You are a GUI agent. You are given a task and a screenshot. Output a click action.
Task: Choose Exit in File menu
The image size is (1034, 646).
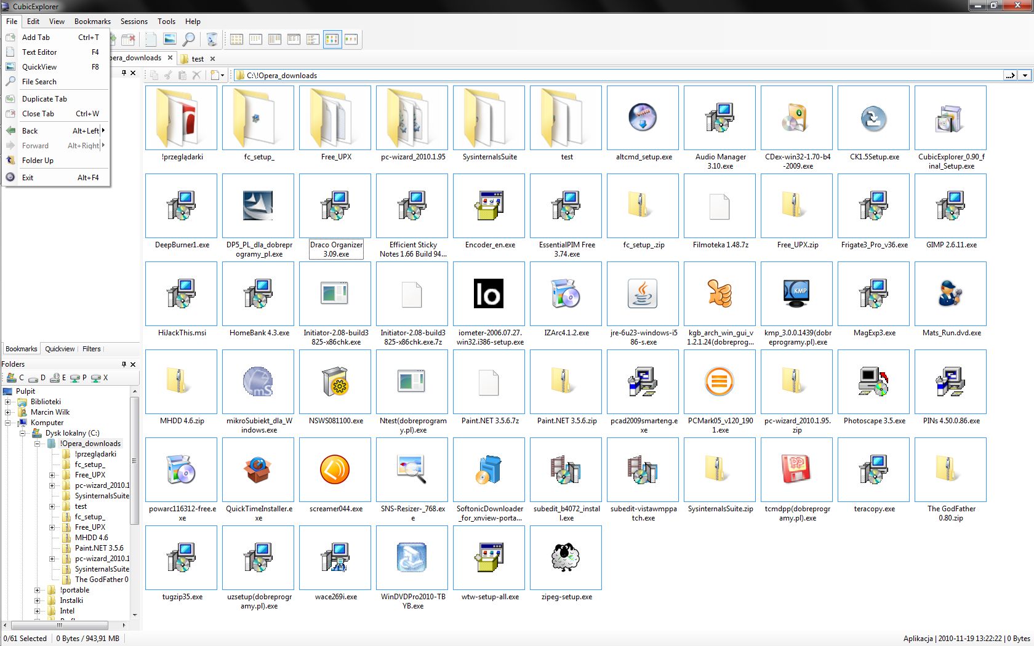pyautogui.click(x=56, y=178)
